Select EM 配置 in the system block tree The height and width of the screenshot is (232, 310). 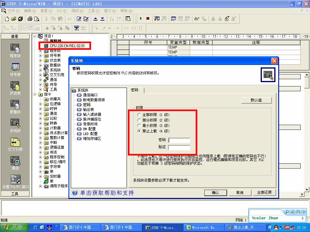89,129
